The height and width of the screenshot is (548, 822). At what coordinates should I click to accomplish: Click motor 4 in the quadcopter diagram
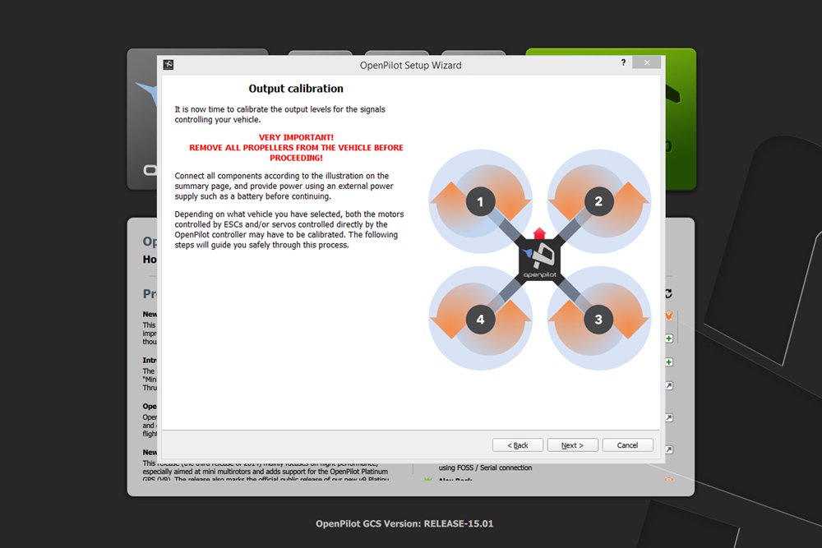[x=480, y=319]
